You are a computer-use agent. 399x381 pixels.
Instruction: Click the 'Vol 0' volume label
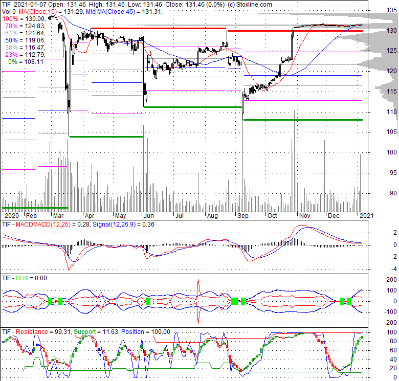9,11
